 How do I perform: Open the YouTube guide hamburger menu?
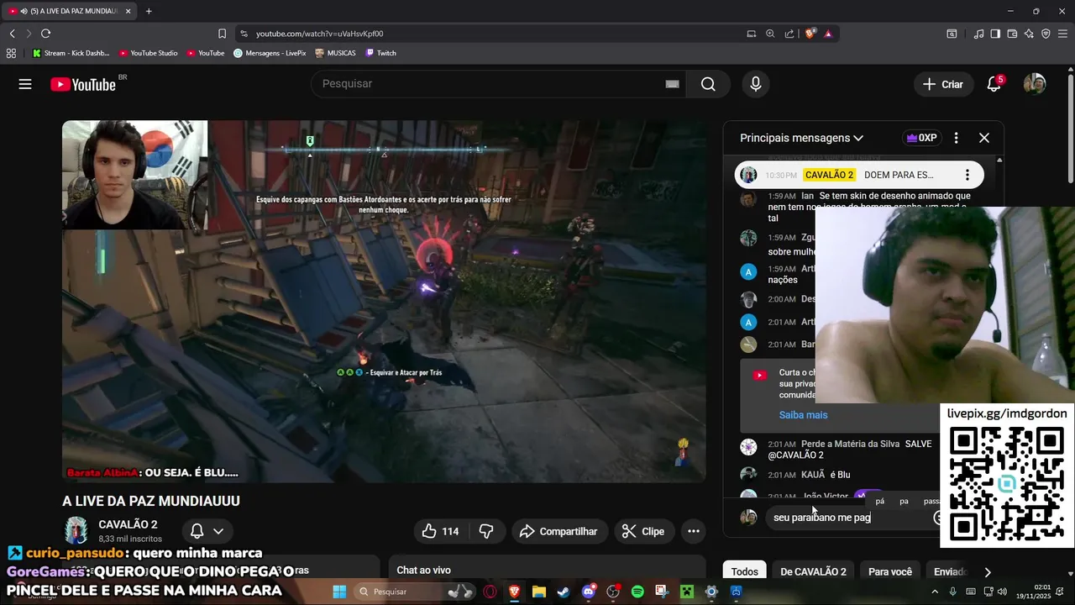pyautogui.click(x=25, y=84)
